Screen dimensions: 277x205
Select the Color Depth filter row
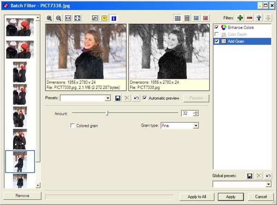[242, 35]
